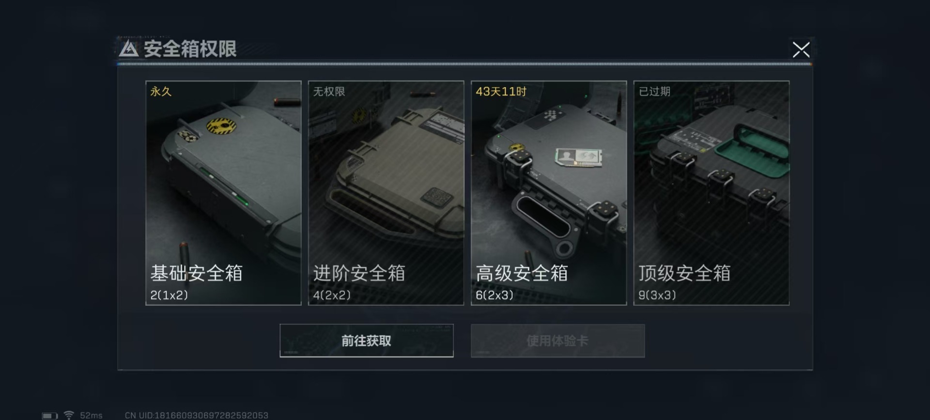The width and height of the screenshot is (930, 420).
Task: Select the 顶级安全箱 card
Action: coord(712,193)
